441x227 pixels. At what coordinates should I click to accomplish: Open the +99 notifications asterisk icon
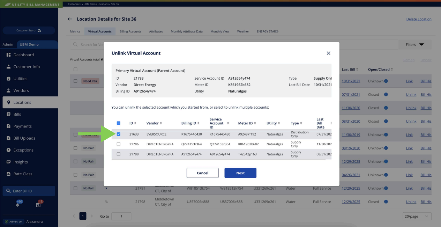pos(17,204)
